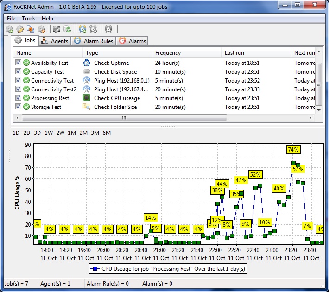Switch to the Alarm Rules tab
This screenshot has height=292, width=329.
[x=94, y=41]
